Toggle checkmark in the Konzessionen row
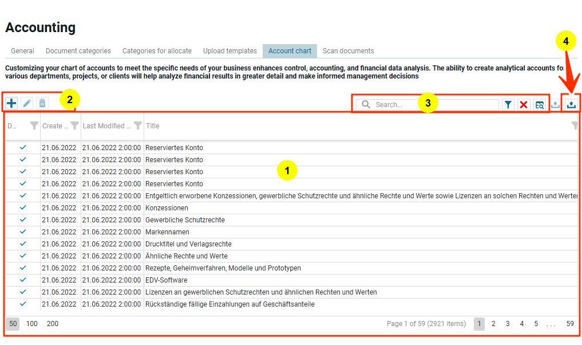Image resolution: width=582 pixels, height=345 pixels. 23,208
